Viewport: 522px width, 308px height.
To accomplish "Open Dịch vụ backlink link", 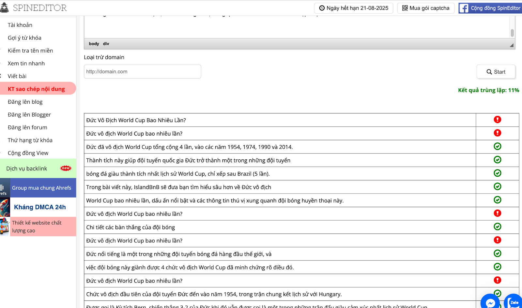I will tap(27, 169).
